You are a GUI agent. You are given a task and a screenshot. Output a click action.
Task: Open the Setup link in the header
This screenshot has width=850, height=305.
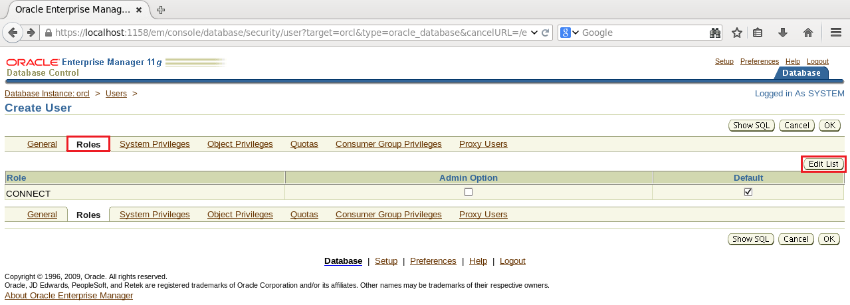point(724,61)
